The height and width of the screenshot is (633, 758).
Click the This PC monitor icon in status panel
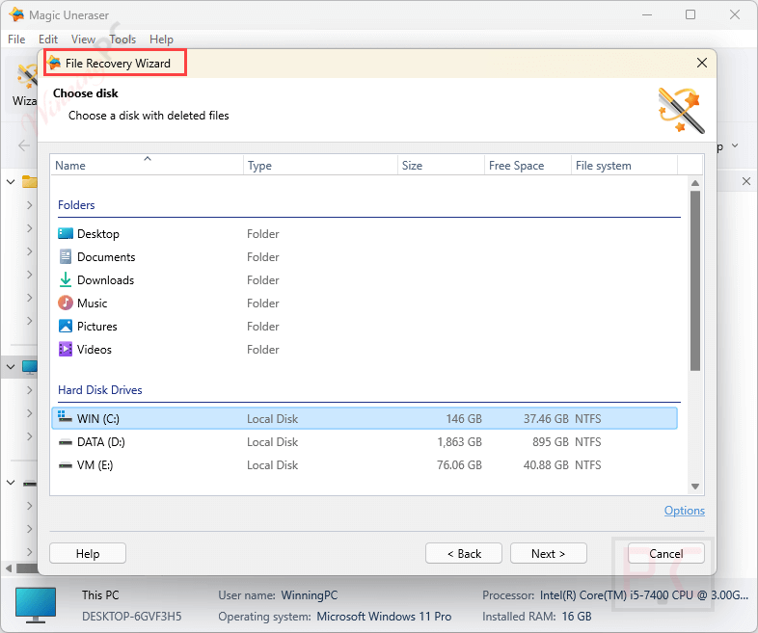[36, 605]
